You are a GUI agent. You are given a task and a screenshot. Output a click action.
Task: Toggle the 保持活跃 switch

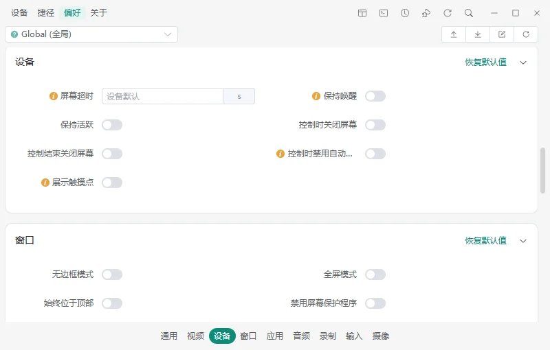tap(112, 125)
